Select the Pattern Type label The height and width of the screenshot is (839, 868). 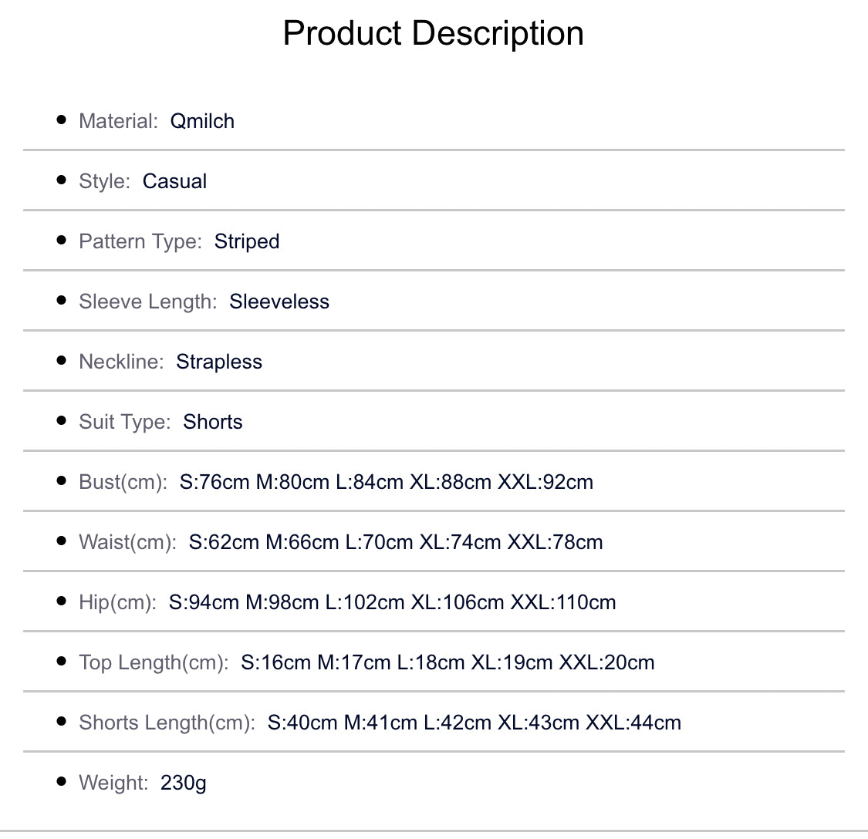coord(140,241)
